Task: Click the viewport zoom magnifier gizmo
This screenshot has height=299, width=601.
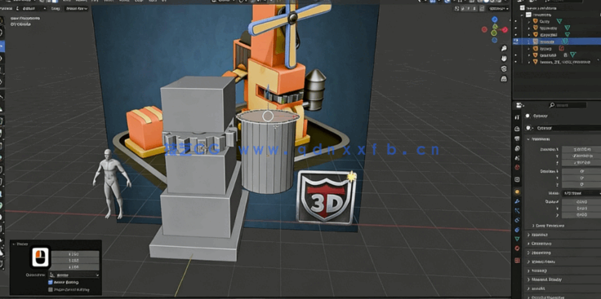Action: click(504, 49)
